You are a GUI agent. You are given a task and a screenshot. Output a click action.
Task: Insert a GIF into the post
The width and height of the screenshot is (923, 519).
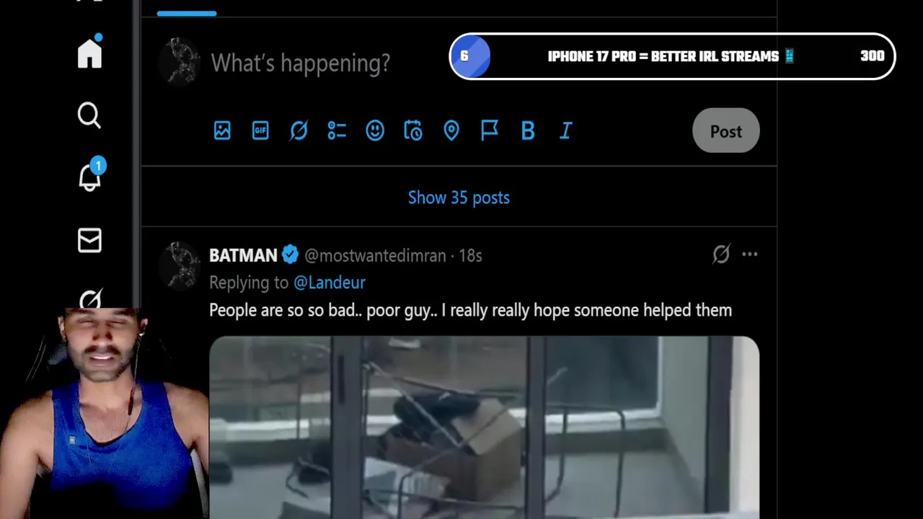click(x=260, y=130)
